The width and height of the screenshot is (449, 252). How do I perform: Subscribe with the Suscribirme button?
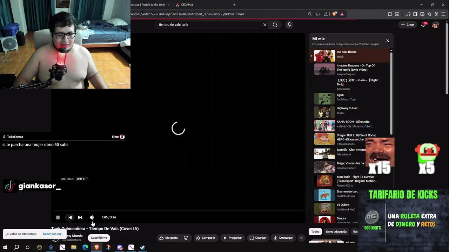coord(99,238)
